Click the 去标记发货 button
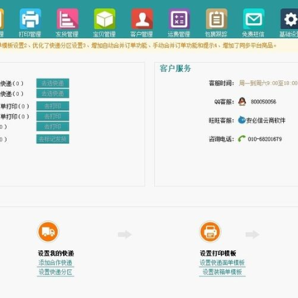Viewport: 298px width, 298px height. [x=53, y=139]
